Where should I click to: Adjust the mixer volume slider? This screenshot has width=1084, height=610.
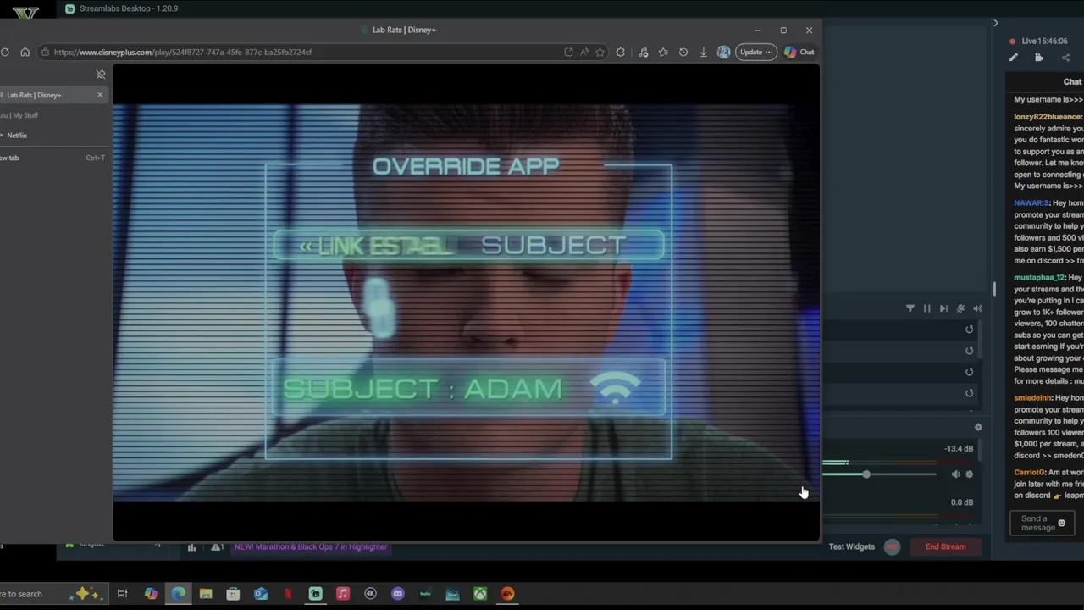[x=866, y=474]
